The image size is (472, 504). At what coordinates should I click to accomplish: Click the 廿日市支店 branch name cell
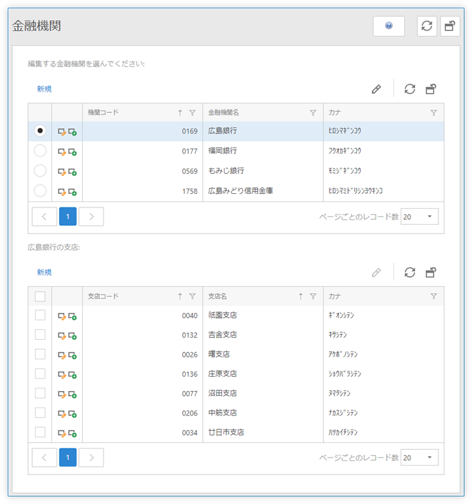pos(262,432)
